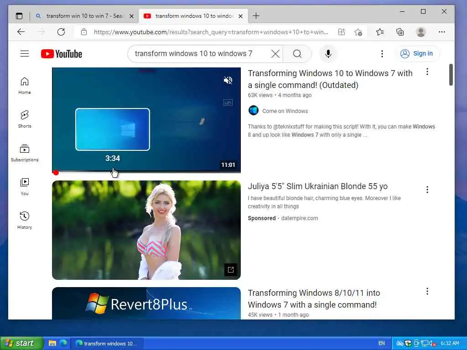
Task: Open Subscriptions in the sidebar
Action: pyautogui.click(x=25, y=153)
